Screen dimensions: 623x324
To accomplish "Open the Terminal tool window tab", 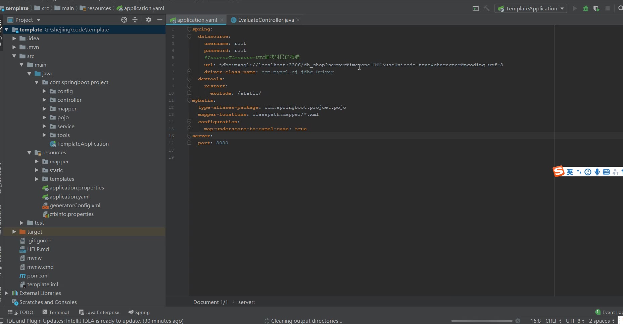I will (56, 312).
